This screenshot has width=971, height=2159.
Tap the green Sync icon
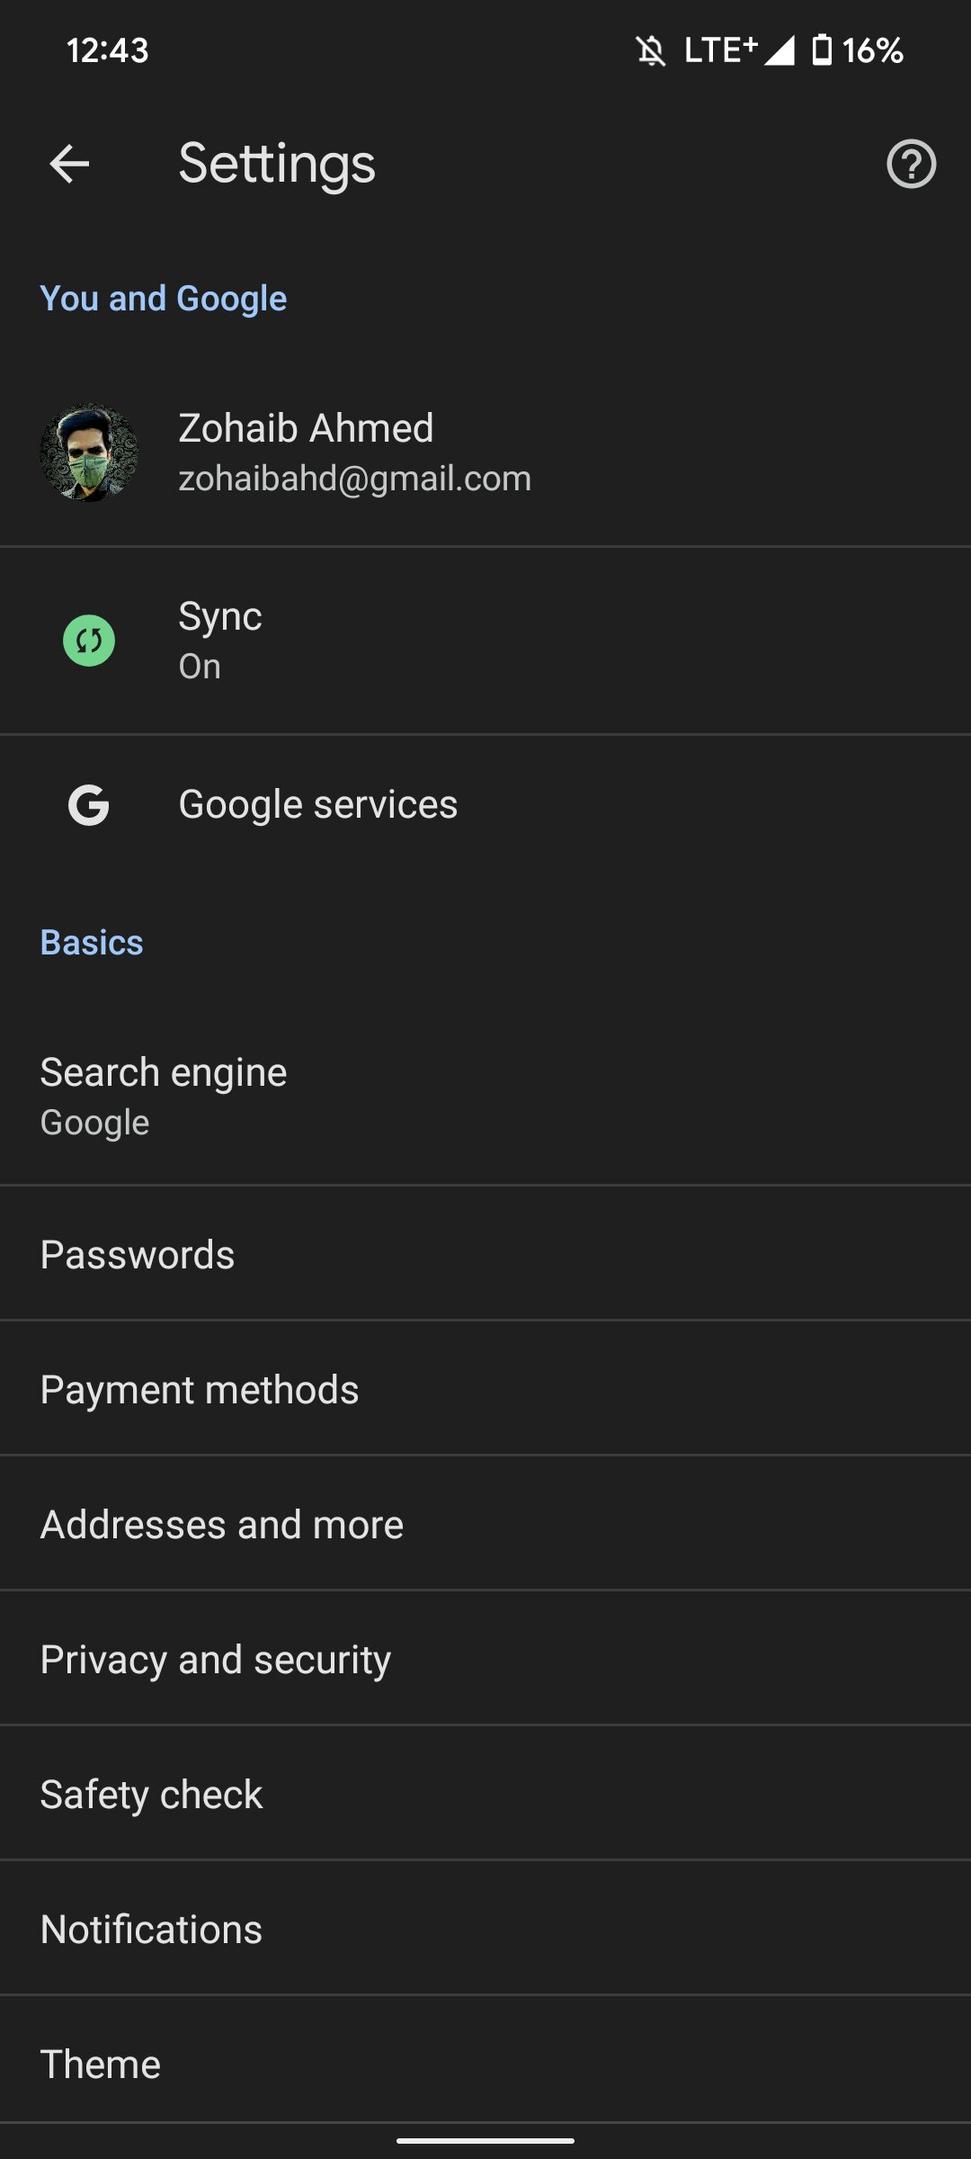coord(89,641)
